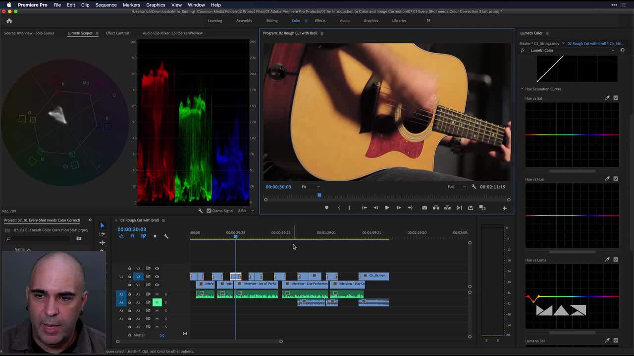Click the Export Frame camera icon
The width and height of the screenshot is (634, 356).
point(424,208)
